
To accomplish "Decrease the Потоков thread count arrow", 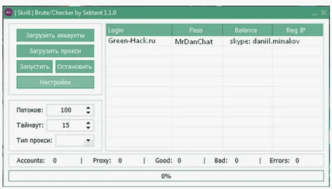I will [x=88, y=113].
